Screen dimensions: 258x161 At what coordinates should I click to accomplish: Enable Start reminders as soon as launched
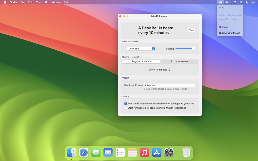click(125, 108)
